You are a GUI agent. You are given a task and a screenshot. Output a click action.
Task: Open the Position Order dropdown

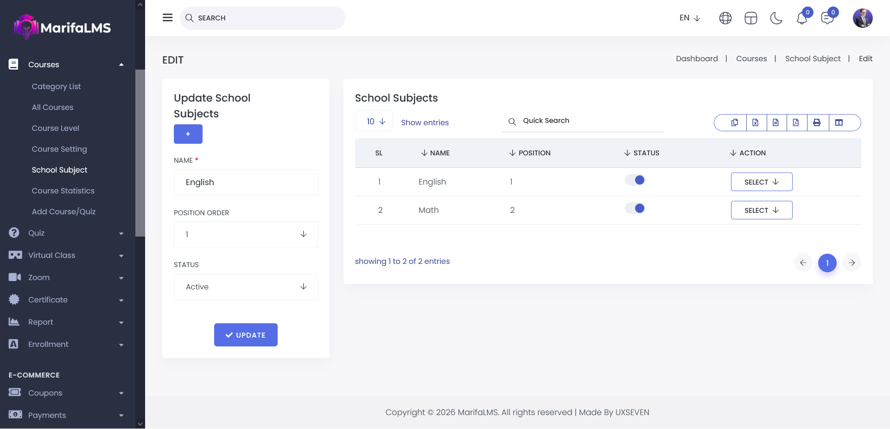coord(245,235)
